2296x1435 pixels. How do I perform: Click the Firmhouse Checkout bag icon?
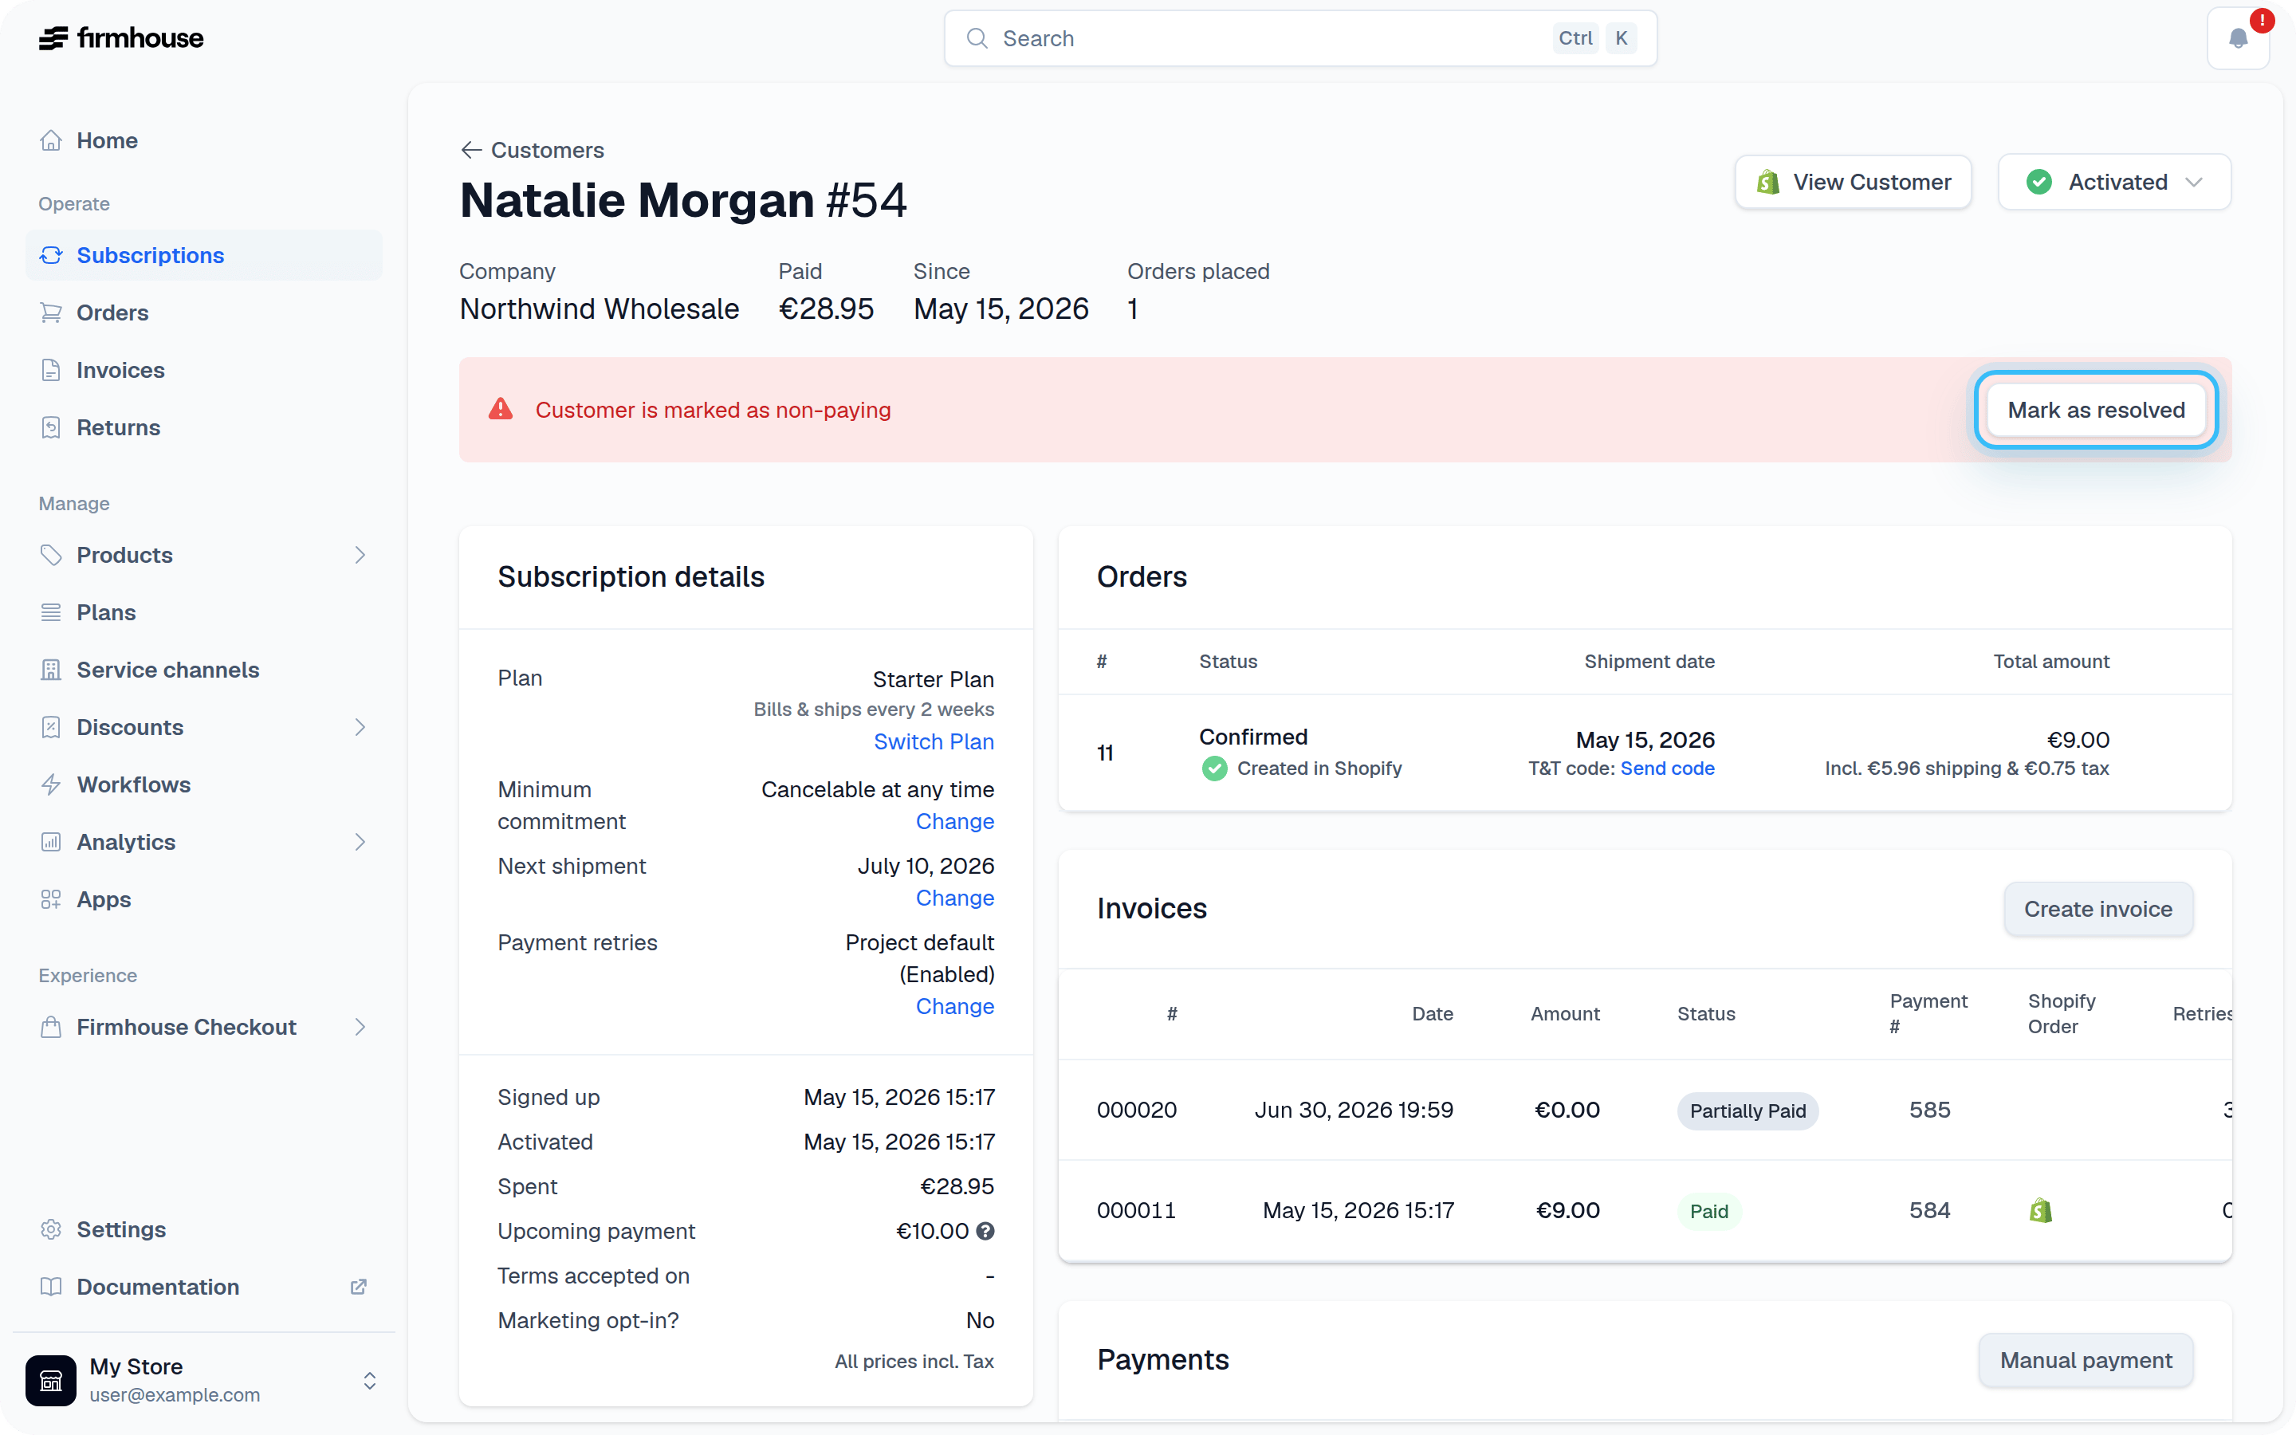[x=51, y=1027]
